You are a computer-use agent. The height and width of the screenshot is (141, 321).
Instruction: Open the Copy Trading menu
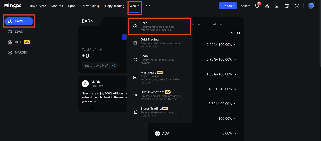tap(115, 6)
